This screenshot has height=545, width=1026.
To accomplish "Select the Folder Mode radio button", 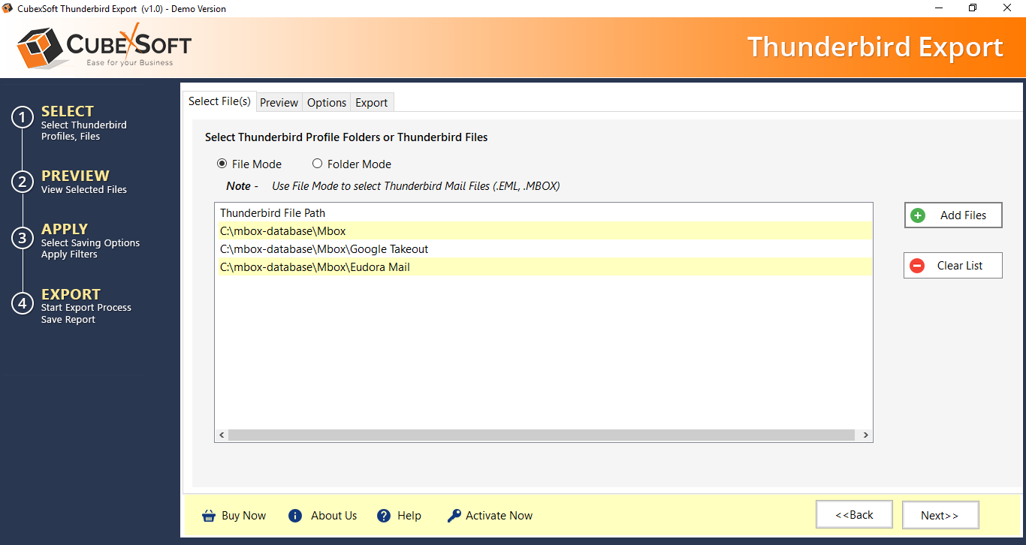I will (317, 164).
